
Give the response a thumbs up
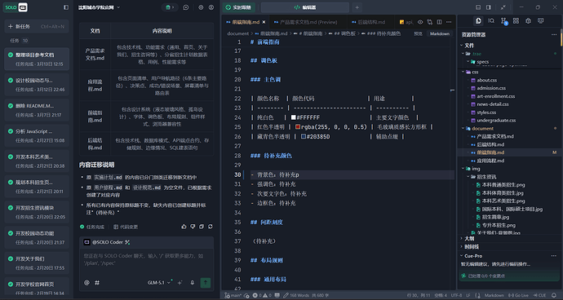point(184,227)
